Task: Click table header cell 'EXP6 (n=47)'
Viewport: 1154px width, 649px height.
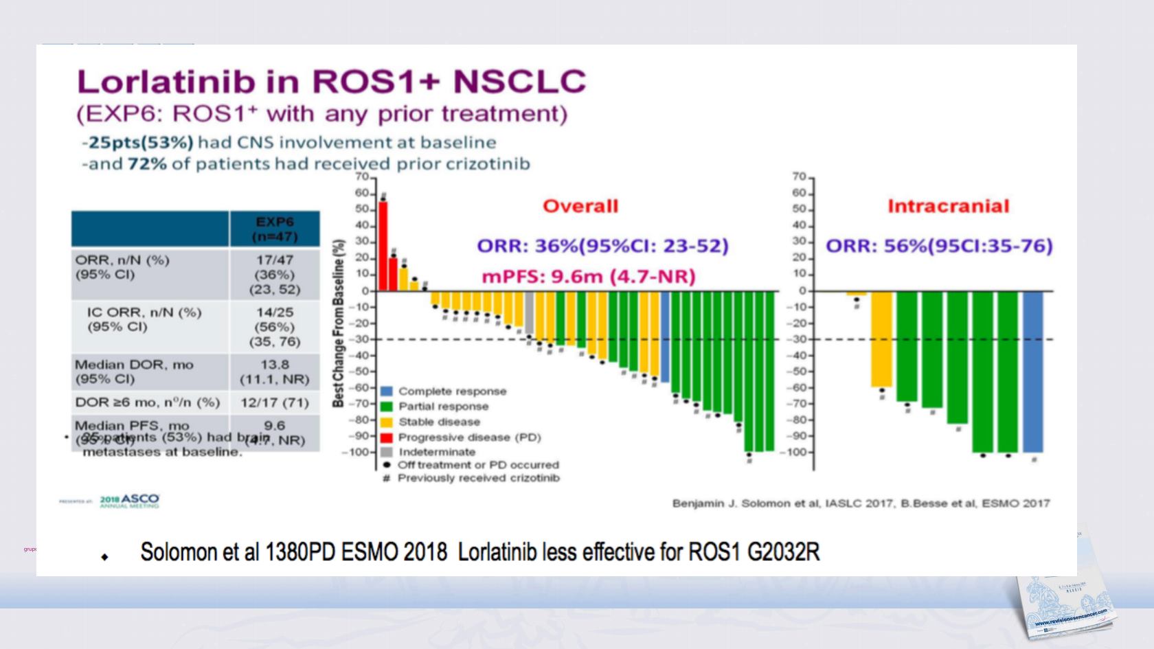Action: point(275,229)
